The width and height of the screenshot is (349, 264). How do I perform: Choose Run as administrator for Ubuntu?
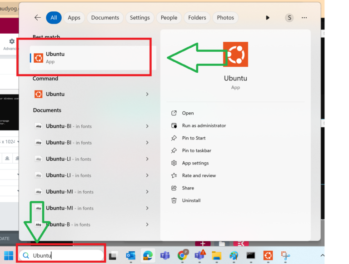click(204, 125)
